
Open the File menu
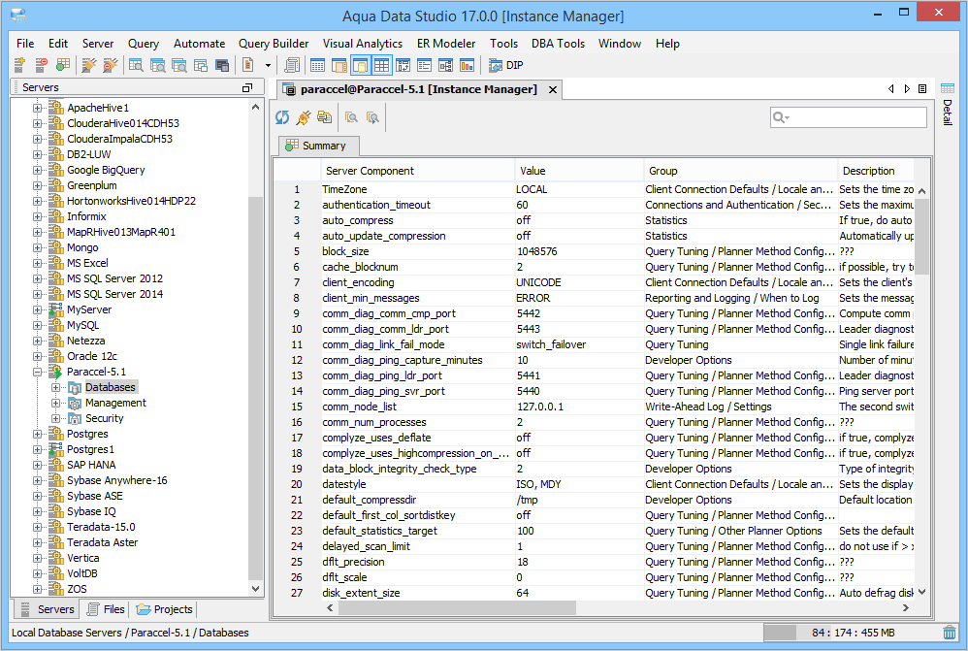tap(25, 44)
